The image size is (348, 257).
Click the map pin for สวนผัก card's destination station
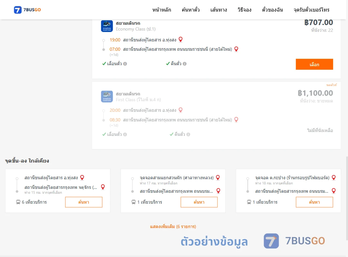pyautogui.click(x=218, y=191)
